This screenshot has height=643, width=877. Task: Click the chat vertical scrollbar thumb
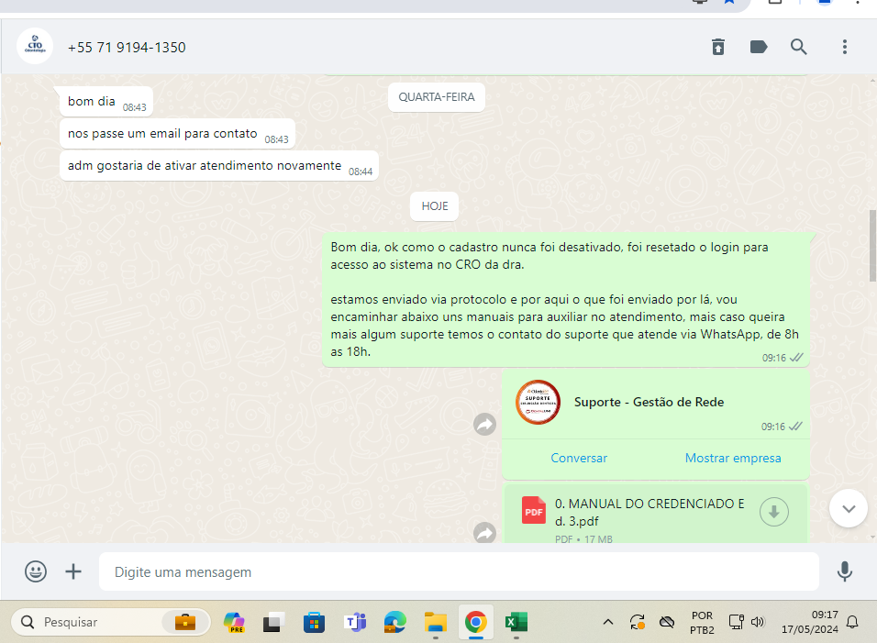(x=872, y=246)
